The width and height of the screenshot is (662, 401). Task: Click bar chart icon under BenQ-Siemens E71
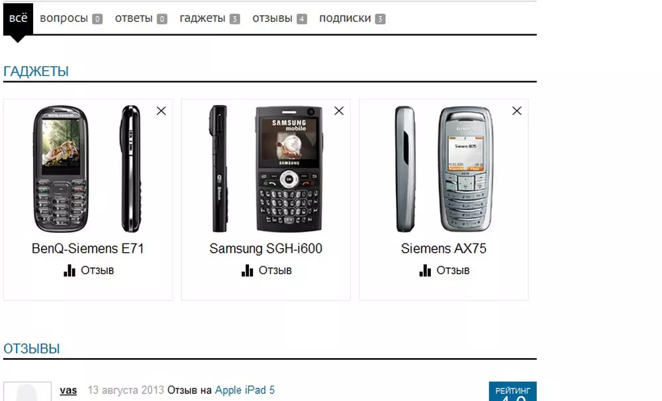[x=70, y=271]
